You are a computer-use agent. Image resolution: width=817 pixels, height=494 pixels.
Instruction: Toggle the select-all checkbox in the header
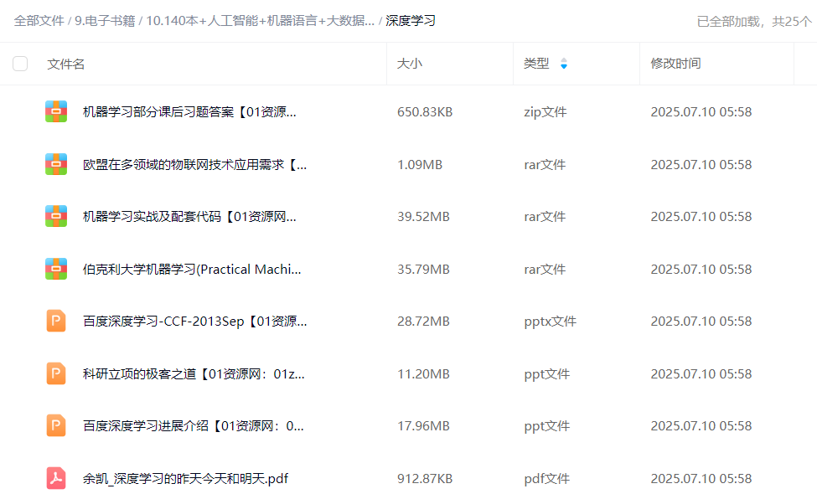point(20,64)
